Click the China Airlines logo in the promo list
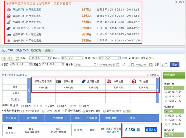The height and width of the screenshot is (138, 186). coord(9,10)
